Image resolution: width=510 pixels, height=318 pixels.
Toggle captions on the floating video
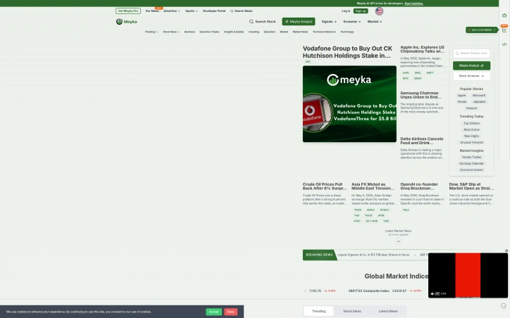coord(437,293)
